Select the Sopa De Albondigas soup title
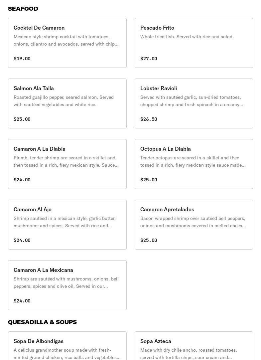 (x=39, y=341)
